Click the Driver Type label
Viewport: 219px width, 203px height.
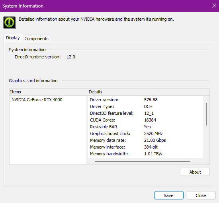tap(102, 106)
